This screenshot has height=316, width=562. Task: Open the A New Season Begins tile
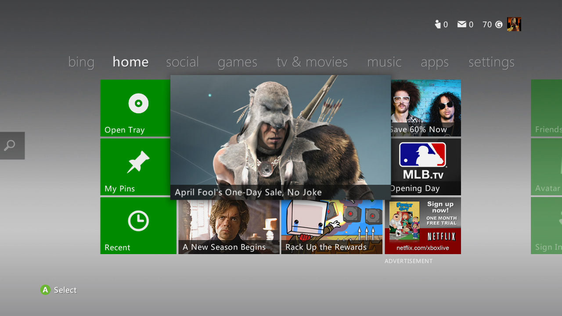[229, 225]
